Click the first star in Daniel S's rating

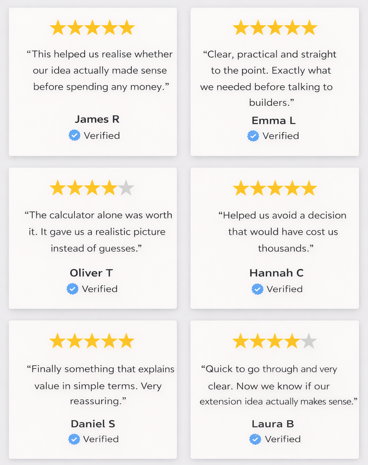tap(57, 341)
